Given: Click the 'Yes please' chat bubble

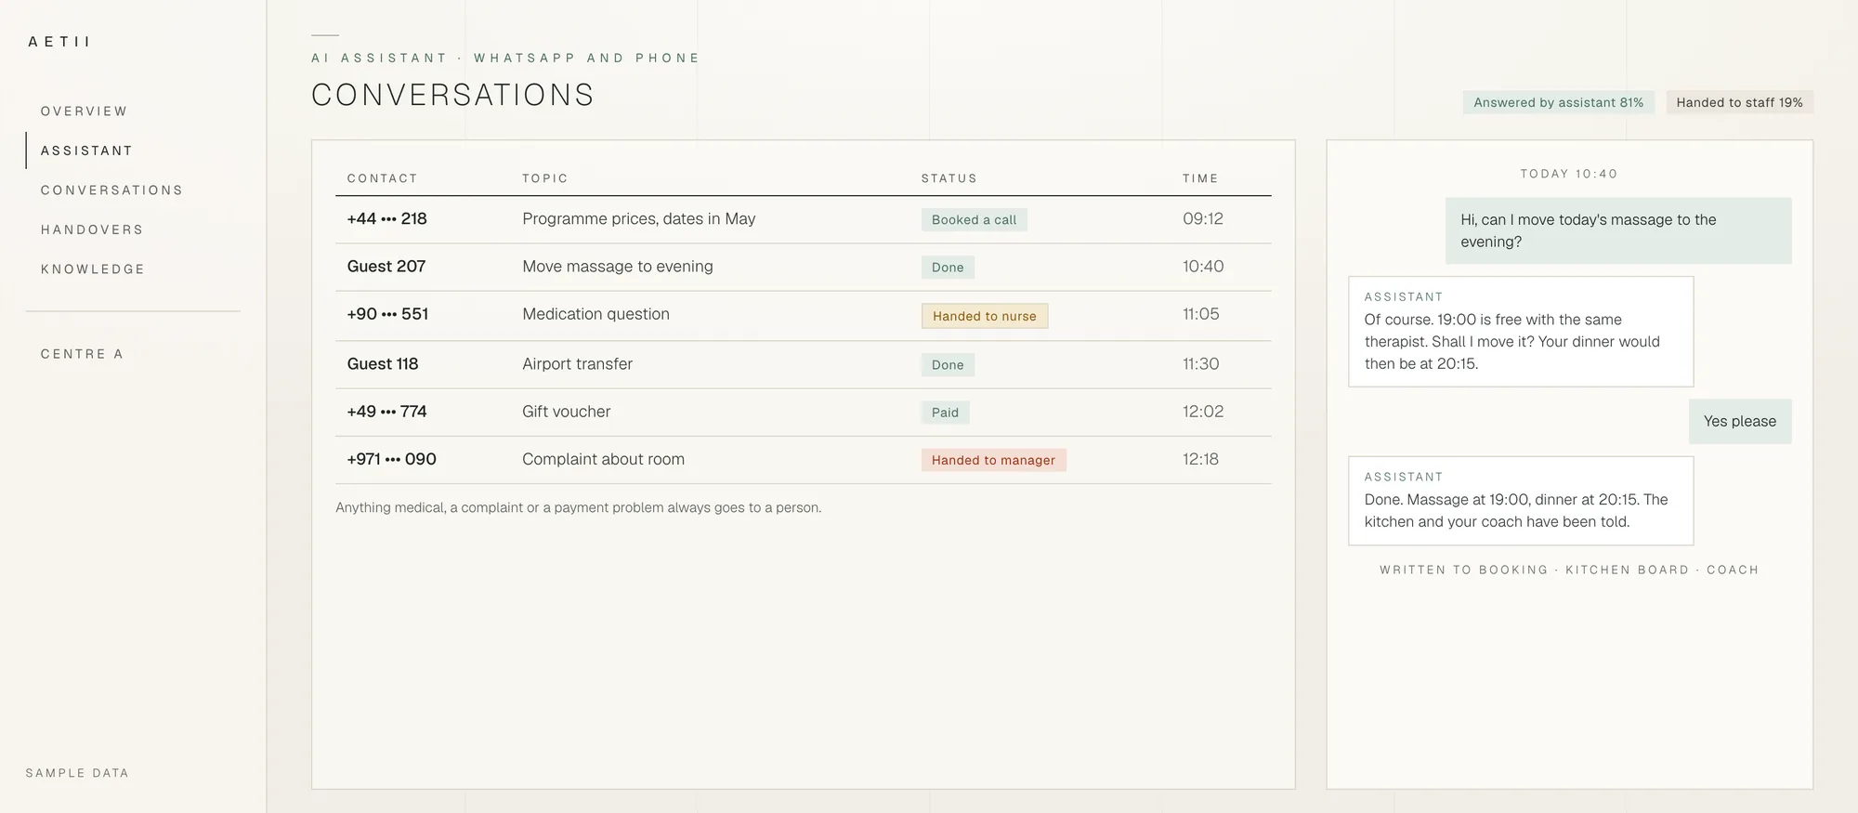Looking at the screenshot, I should coord(1740,422).
